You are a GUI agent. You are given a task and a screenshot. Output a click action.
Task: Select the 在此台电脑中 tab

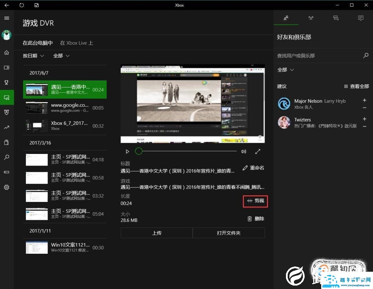[x=38, y=43]
